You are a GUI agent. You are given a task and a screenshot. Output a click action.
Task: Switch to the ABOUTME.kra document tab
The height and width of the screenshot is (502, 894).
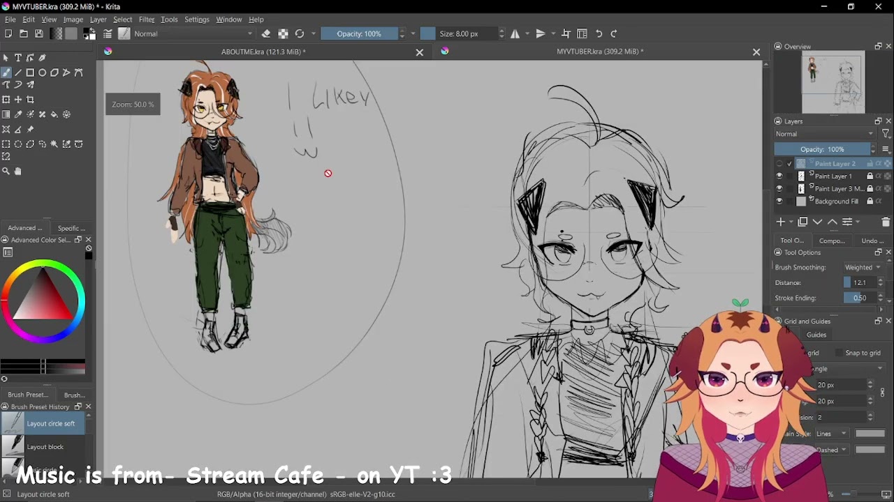point(263,52)
